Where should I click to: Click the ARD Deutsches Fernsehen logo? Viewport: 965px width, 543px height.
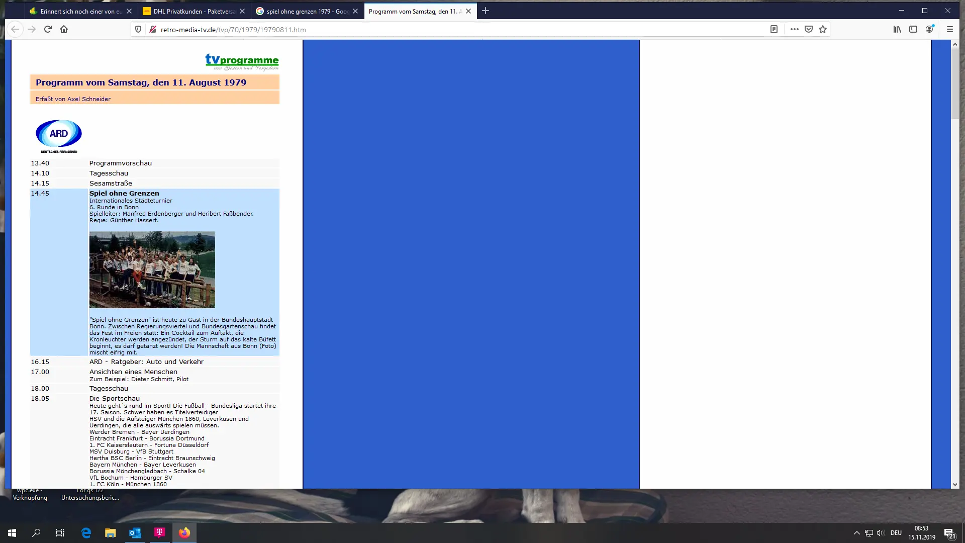point(59,136)
